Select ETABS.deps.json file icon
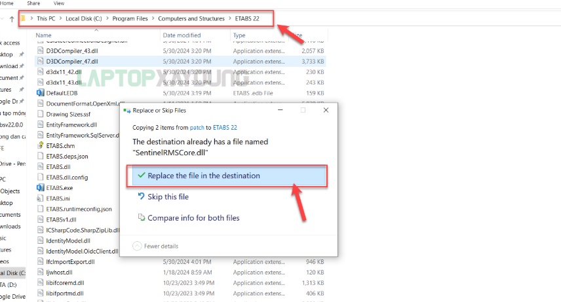The height and width of the screenshot is (302, 561). [x=41, y=157]
